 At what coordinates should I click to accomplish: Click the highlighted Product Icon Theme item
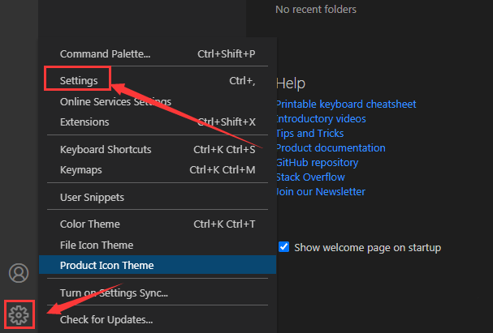click(x=106, y=265)
